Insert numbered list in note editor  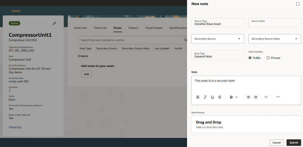256,97
